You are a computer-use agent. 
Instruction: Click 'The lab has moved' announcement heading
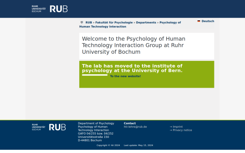(x=132, y=68)
